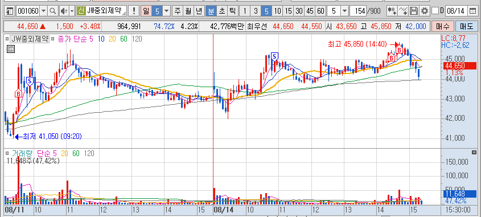Click the 거래량 volume legend label
This screenshot has width=481, height=217.
pyautogui.click(x=22, y=153)
